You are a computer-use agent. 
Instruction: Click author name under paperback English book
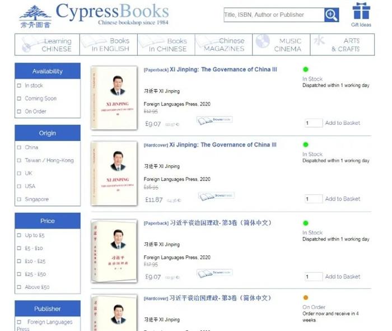[161, 91]
